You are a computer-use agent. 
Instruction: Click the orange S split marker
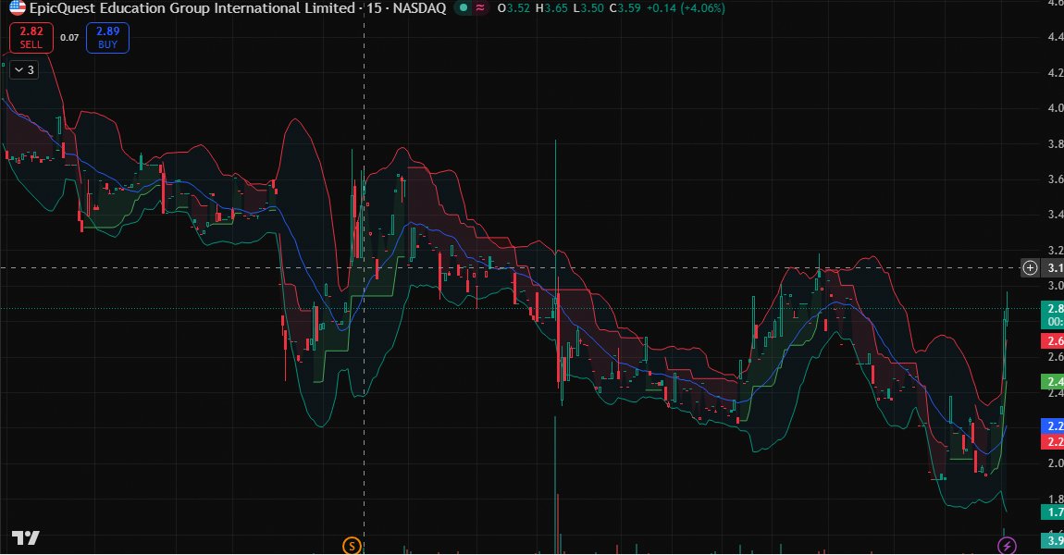pyautogui.click(x=352, y=546)
